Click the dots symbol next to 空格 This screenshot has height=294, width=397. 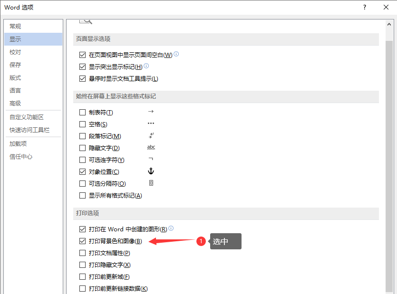(x=151, y=123)
